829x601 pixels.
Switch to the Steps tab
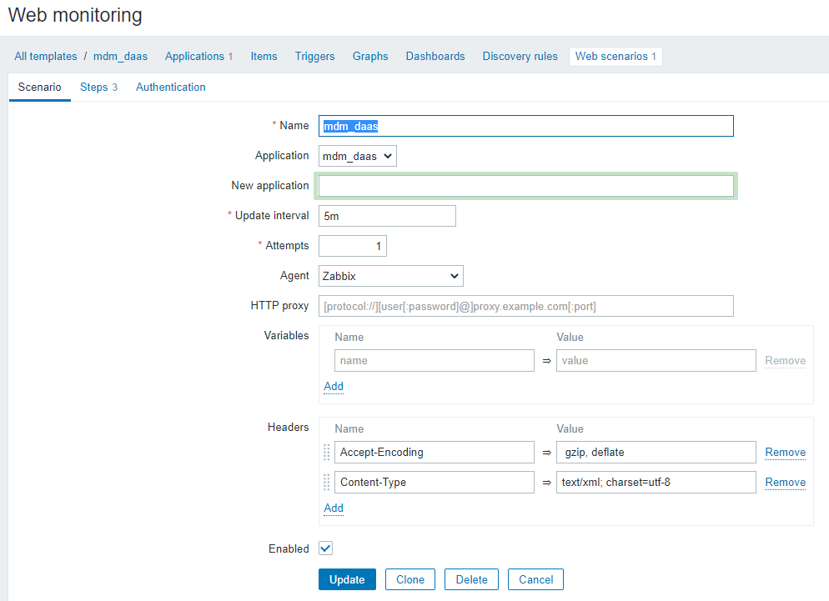(x=98, y=88)
